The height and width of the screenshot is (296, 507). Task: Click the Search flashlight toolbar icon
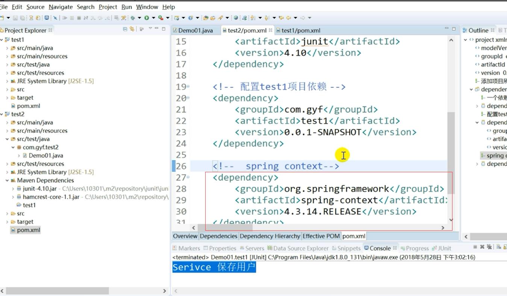click(220, 18)
